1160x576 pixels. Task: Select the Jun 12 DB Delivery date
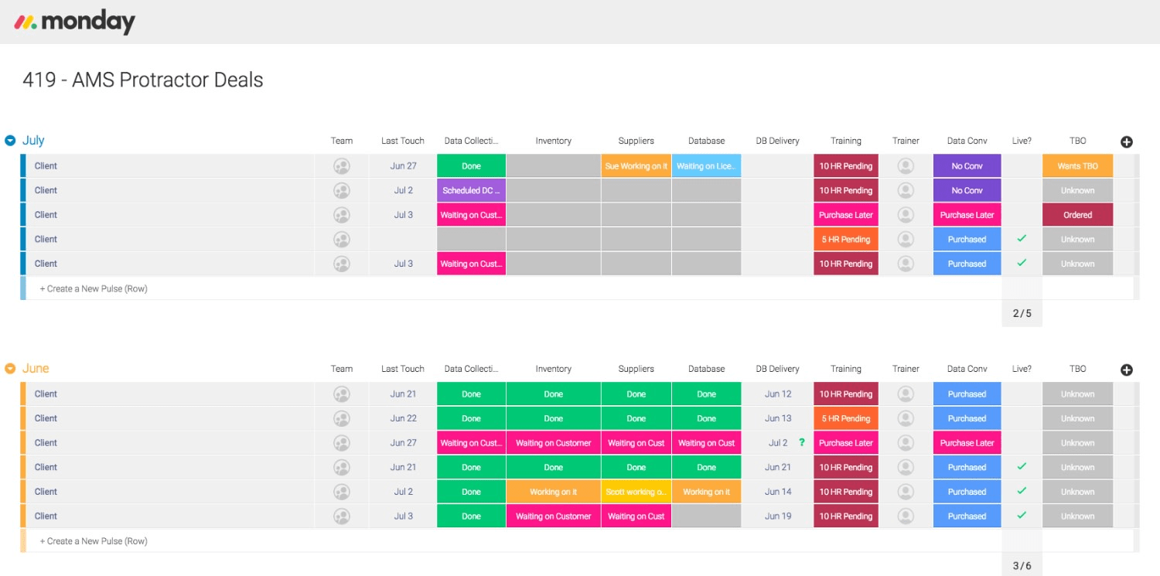click(778, 394)
